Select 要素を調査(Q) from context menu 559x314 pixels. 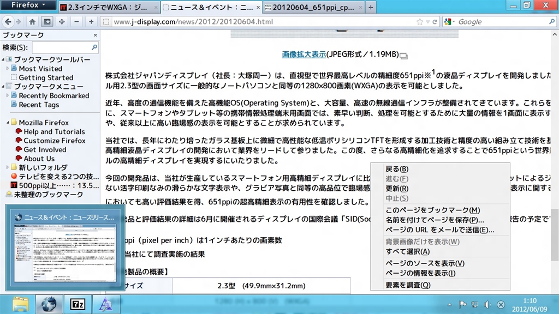(441, 285)
